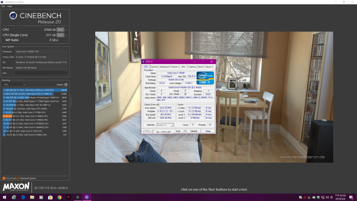Open the red-and-black taskbar app icon
This screenshot has height=201, width=357.
point(68,198)
